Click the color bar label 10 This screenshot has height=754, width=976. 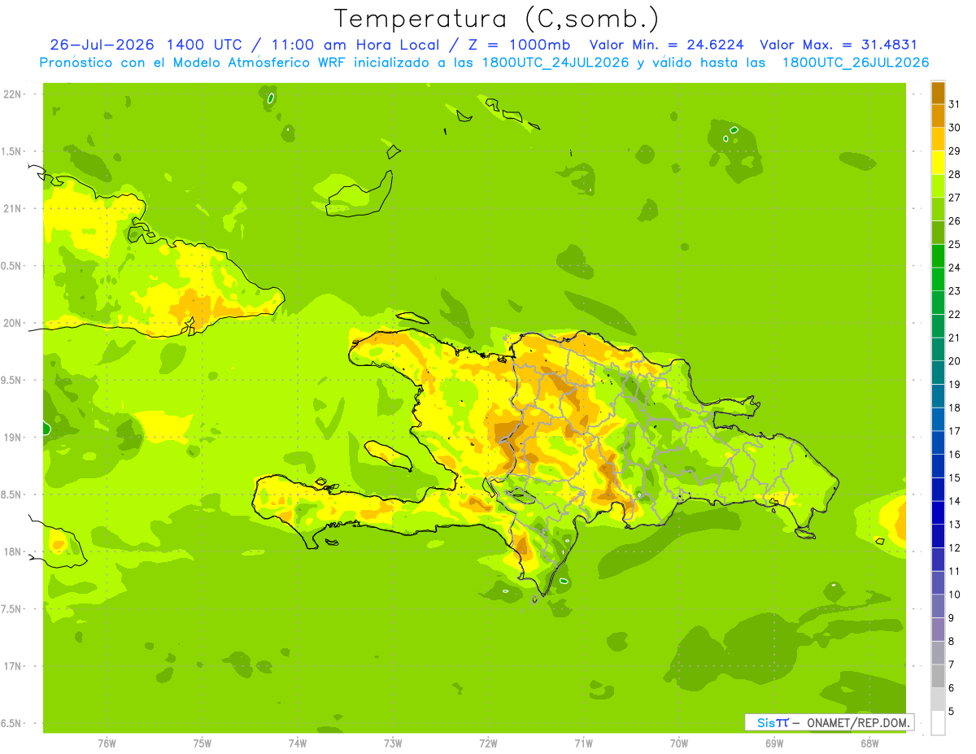[x=955, y=595]
